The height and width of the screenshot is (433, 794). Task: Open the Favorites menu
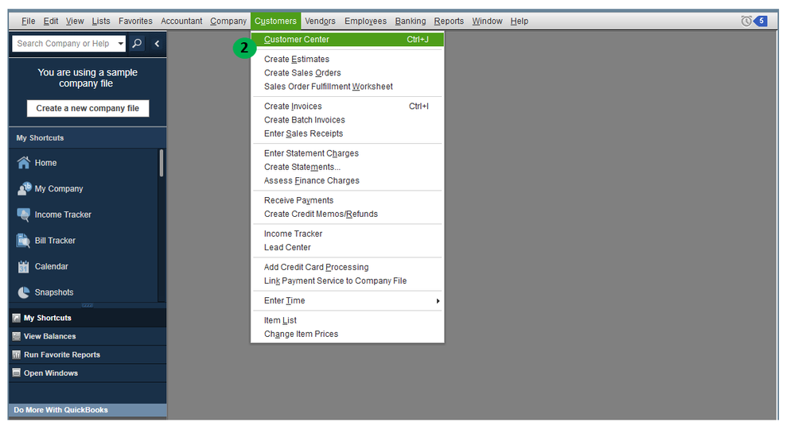(135, 21)
